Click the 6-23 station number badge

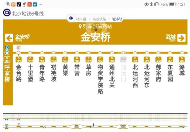[x=42, y=60]
